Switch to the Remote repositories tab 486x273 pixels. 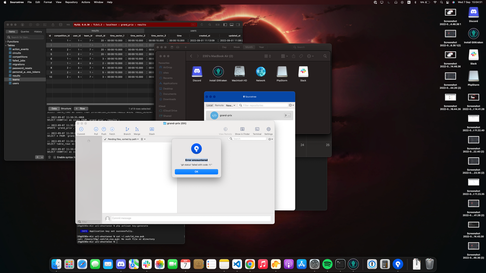pos(219,105)
